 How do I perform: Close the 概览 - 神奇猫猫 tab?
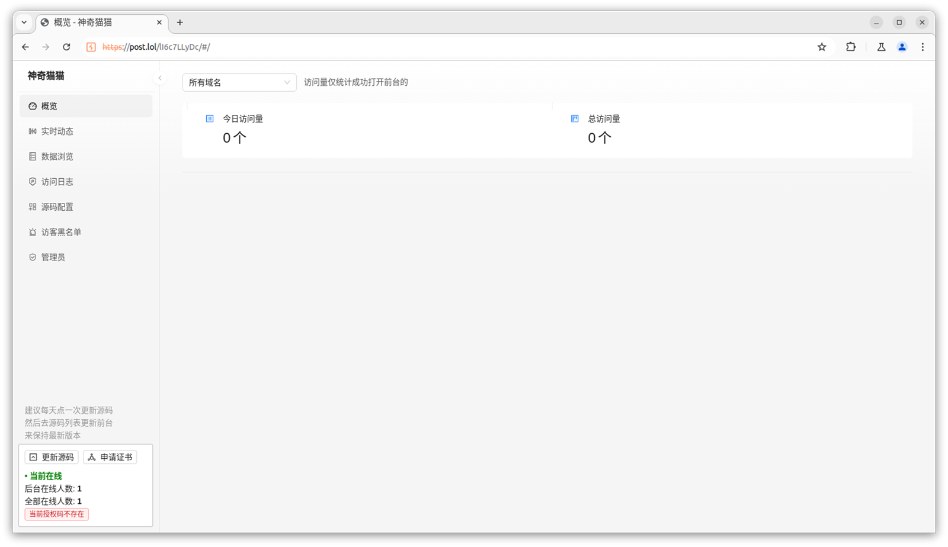click(x=159, y=22)
